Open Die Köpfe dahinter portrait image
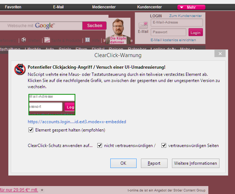235x194 pixels. pyautogui.click(x=118, y=31)
